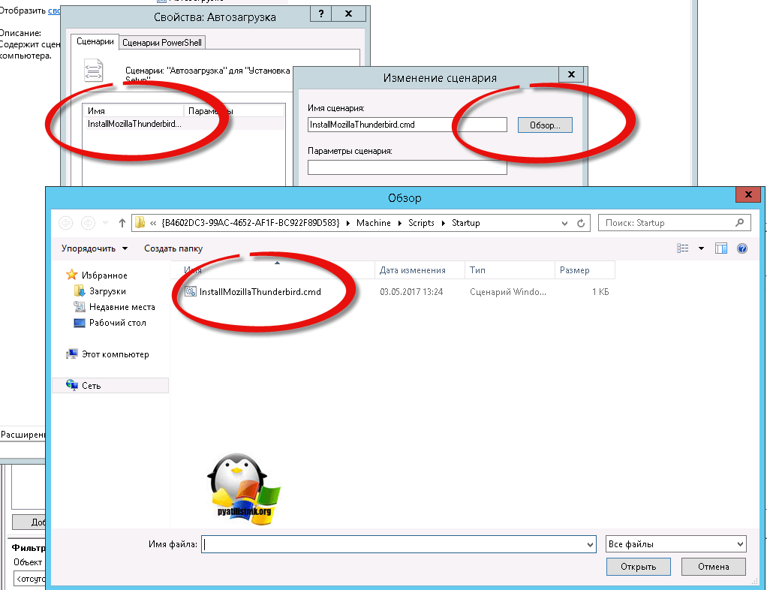The width and height of the screenshot is (767, 590).
Task: Open the Все файлы file type dropdown
Action: click(675, 544)
